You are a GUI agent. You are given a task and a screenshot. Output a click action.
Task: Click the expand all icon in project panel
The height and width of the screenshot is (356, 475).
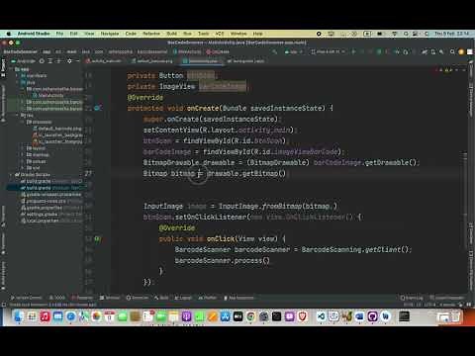[50, 61]
